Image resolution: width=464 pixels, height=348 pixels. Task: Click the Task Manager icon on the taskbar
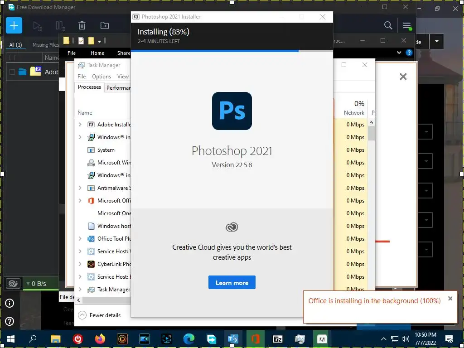(300, 339)
